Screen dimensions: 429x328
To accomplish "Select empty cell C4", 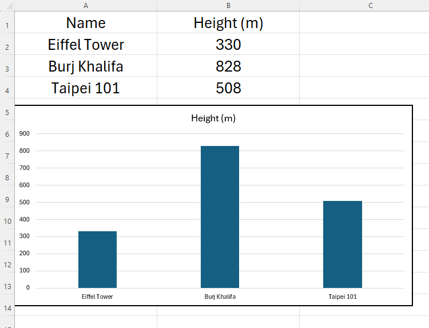I will (x=364, y=88).
